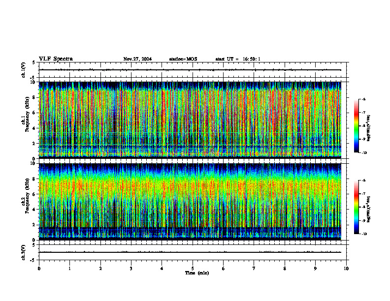Click the "station=MOS" header label
This screenshot has width=390, height=301.
183,59
